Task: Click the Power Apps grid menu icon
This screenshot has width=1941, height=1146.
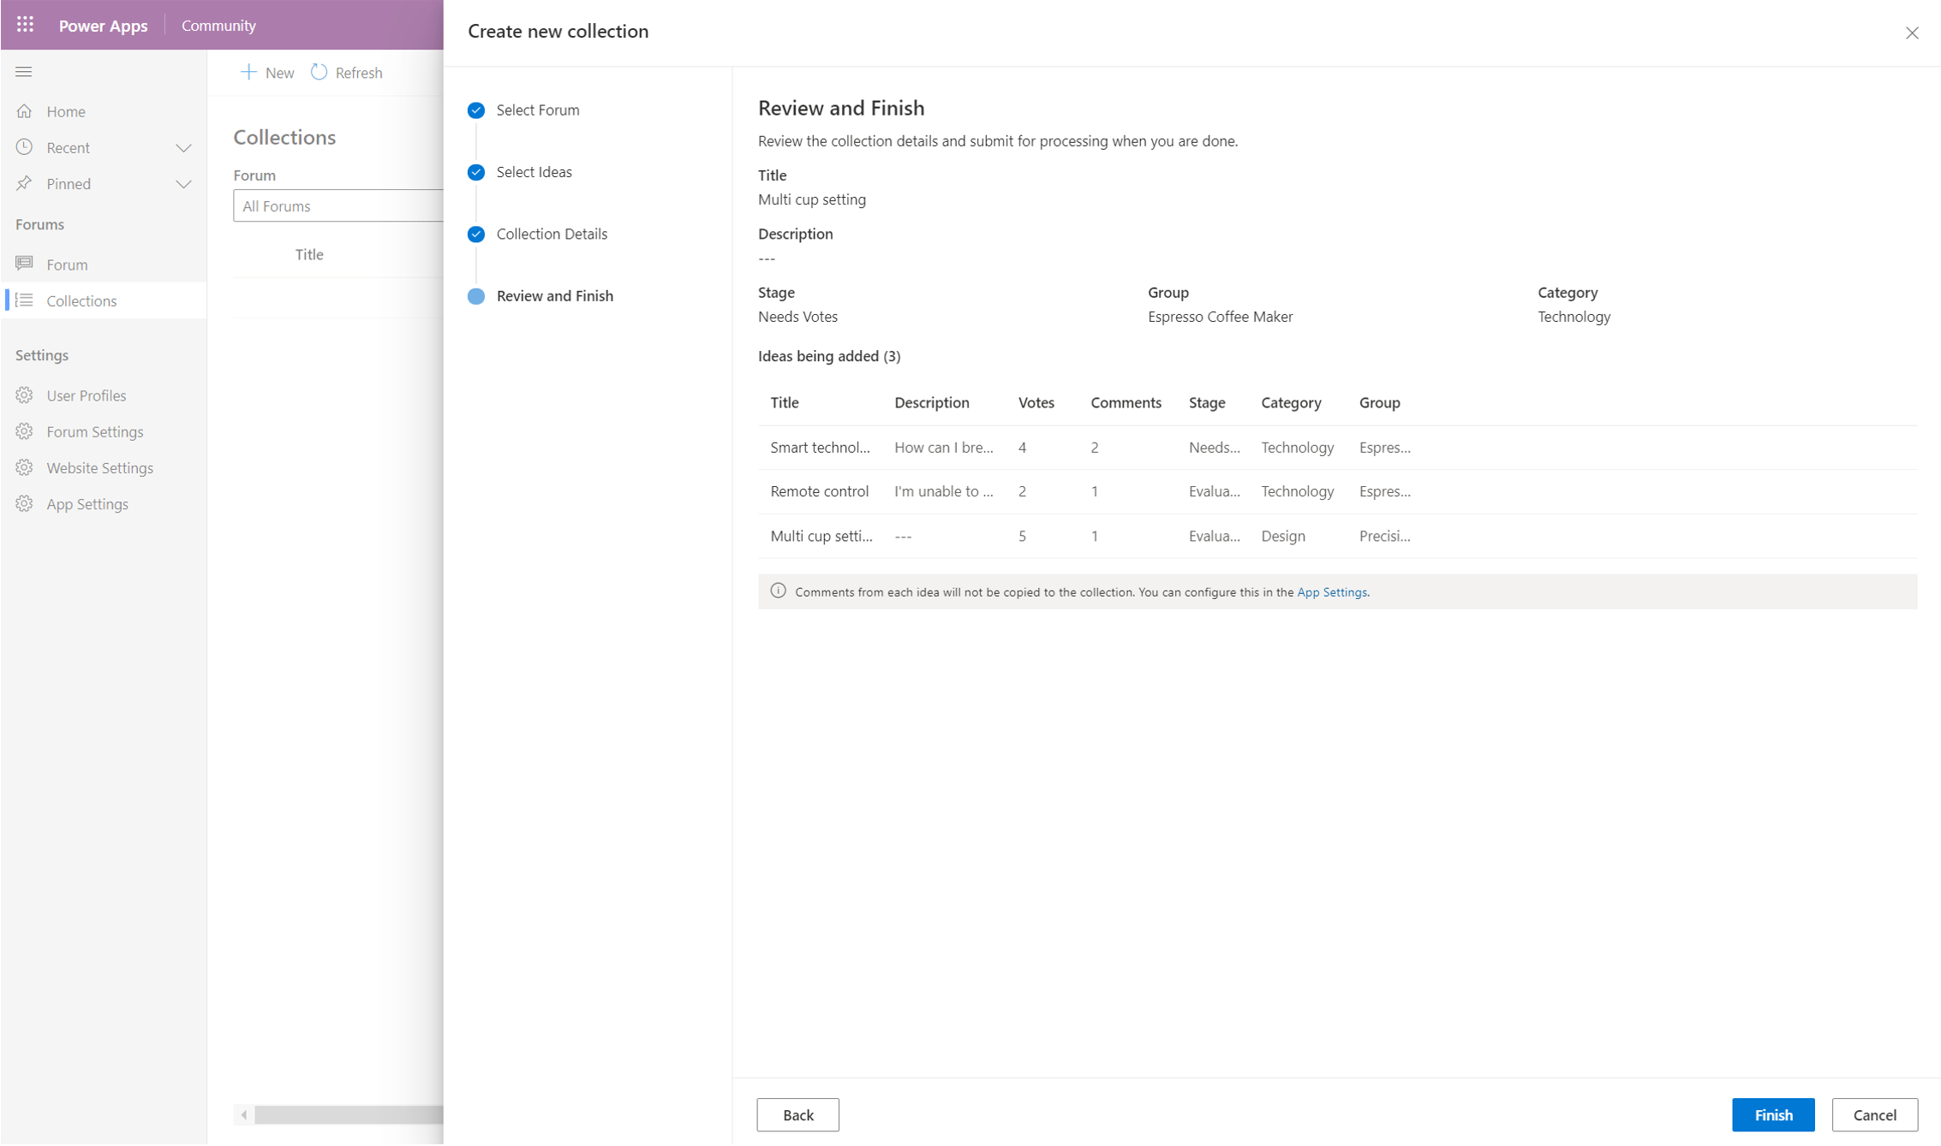Action: pyautogui.click(x=23, y=23)
